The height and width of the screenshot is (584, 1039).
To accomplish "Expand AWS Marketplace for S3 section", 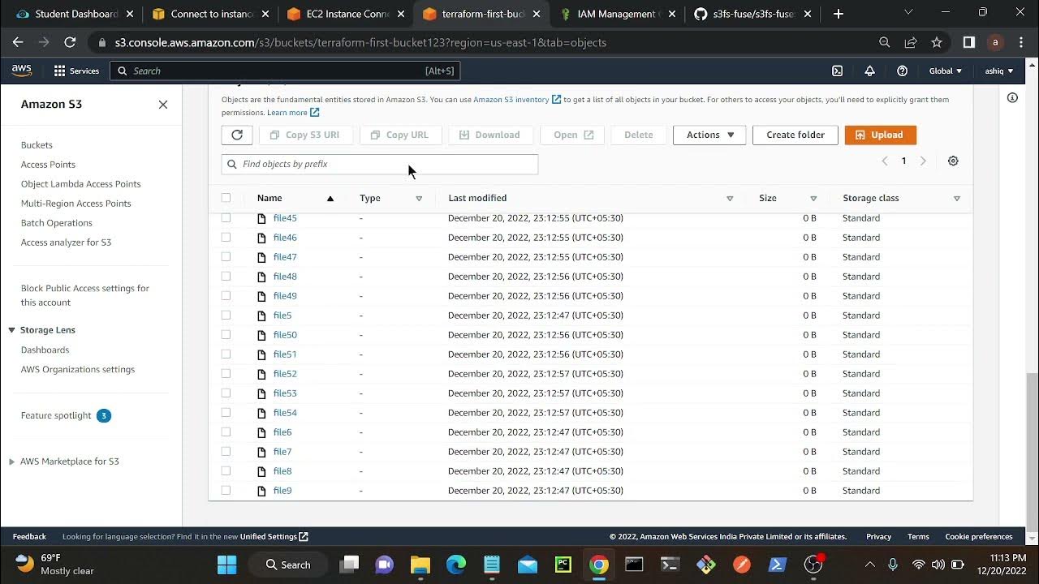I will click(x=11, y=462).
